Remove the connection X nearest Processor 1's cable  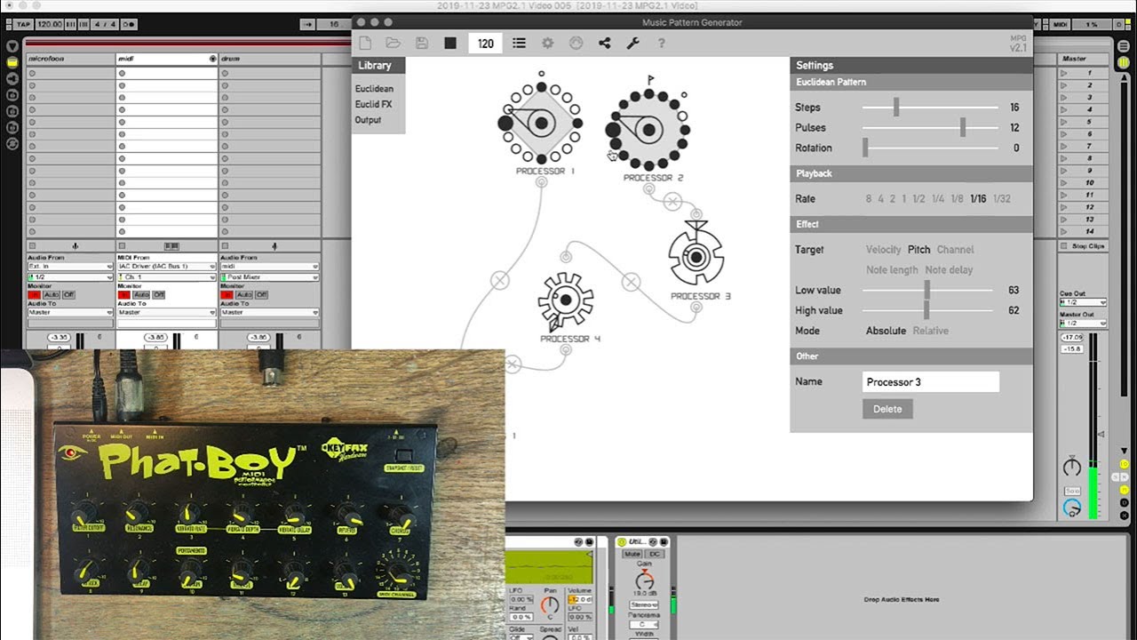tap(500, 280)
